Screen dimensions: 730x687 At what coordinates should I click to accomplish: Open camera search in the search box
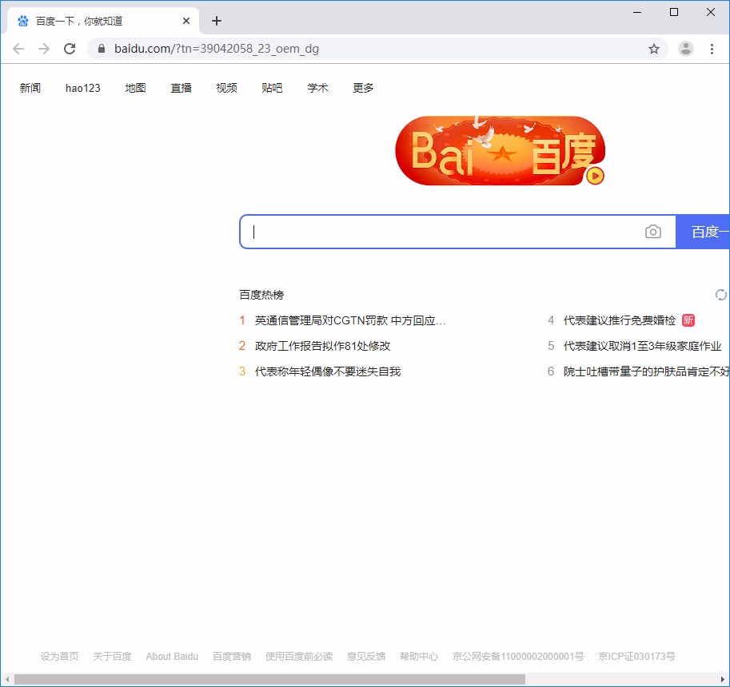(x=653, y=231)
